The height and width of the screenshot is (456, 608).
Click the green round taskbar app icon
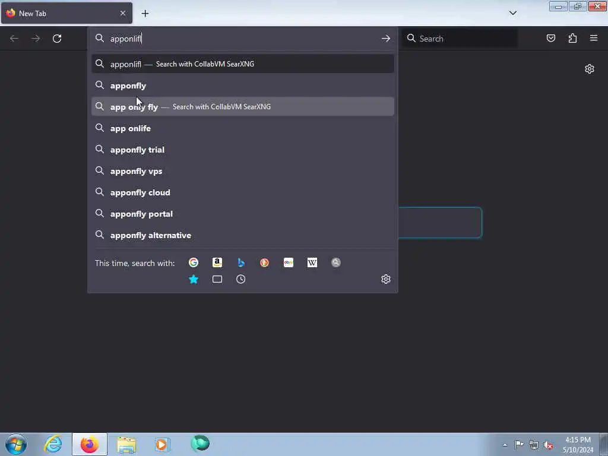200,444
